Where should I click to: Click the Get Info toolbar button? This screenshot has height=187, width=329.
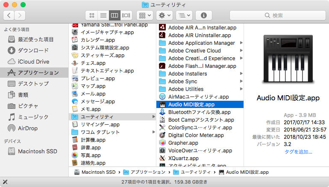(x=203, y=15)
